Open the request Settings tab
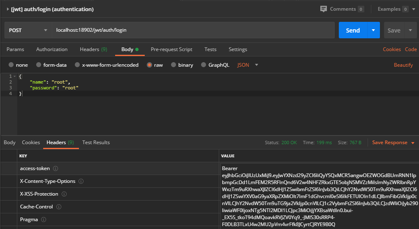The image size is (419, 229). [238, 49]
